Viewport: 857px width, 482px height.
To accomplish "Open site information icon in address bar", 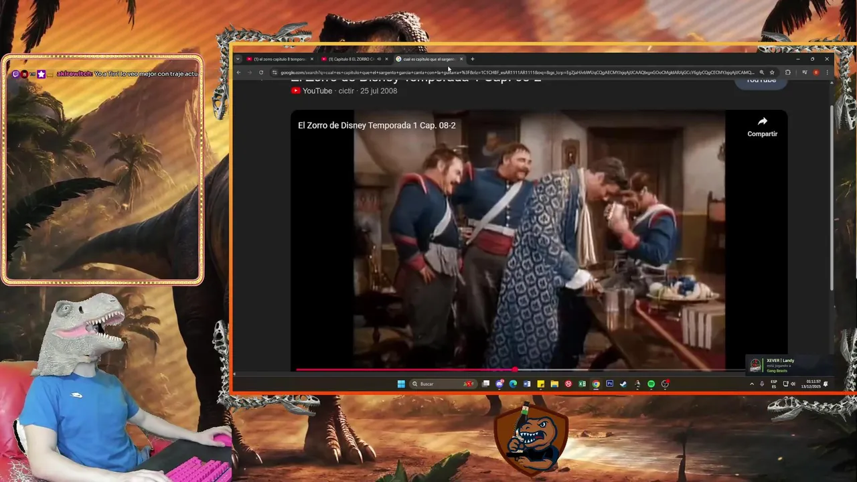I will (275, 72).
